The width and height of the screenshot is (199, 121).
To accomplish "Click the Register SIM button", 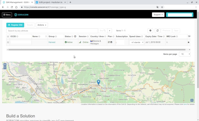I will tap(15, 25).
